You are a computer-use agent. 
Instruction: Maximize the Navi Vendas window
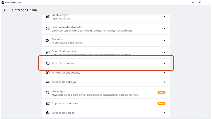[x=200, y=2]
